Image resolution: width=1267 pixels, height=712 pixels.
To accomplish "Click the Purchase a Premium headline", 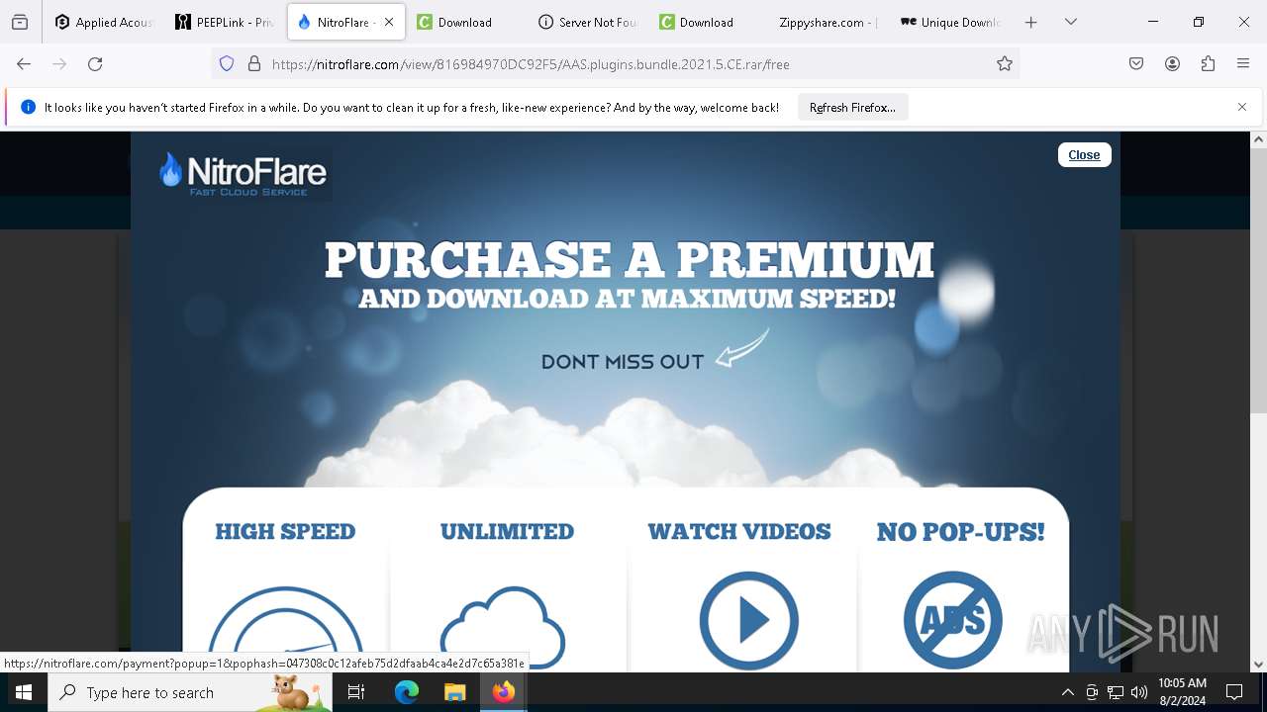I will coord(629,260).
